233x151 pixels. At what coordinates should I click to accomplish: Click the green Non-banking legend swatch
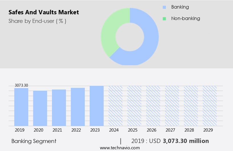[x=164, y=19]
